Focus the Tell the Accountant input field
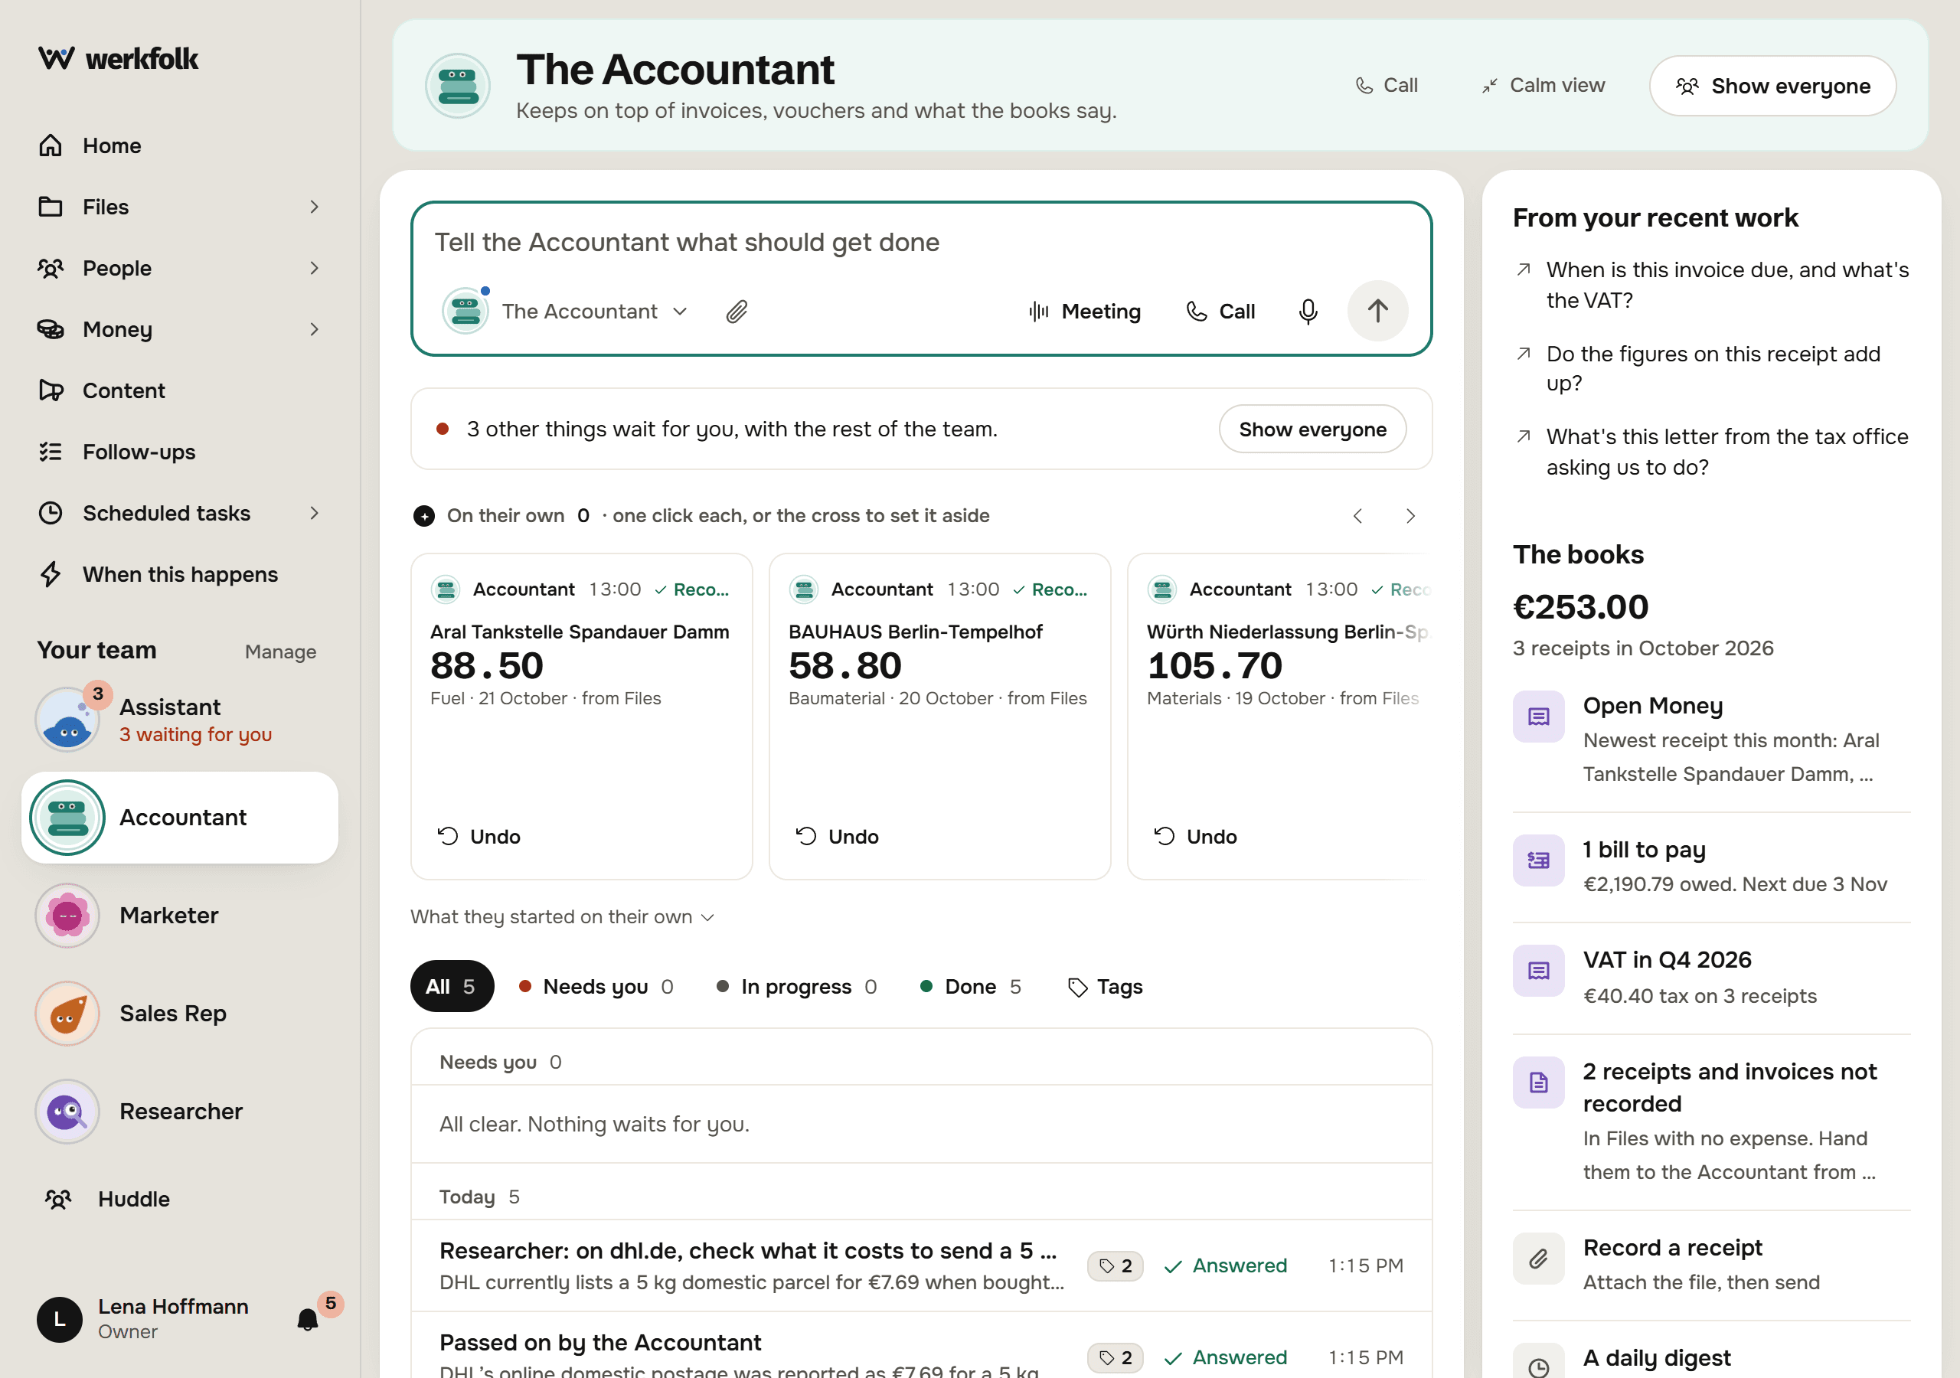This screenshot has height=1378, width=1960. (x=921, y=243)
